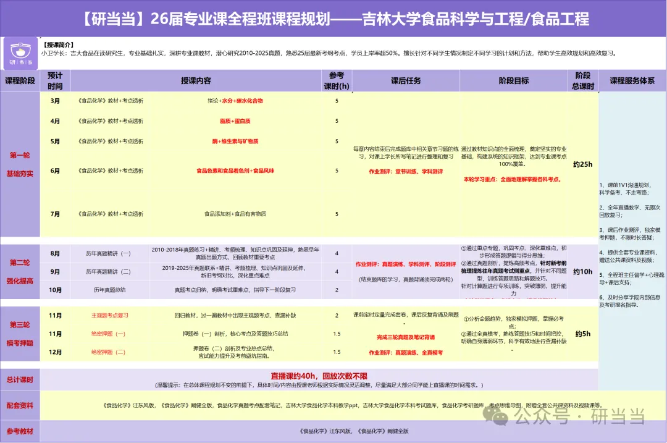Click the 课后任务 column header

(x=406, y=81)
